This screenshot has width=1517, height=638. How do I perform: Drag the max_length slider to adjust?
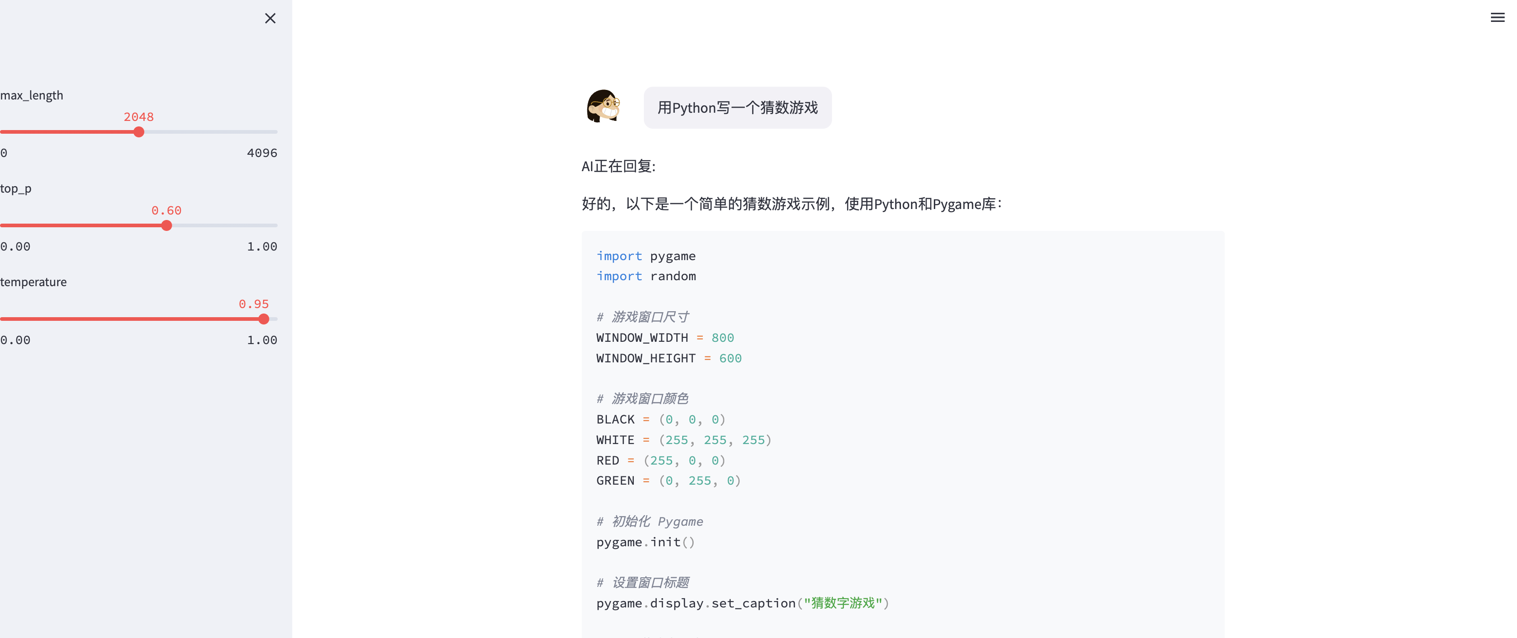pyautogui.click(x=139, y=131)
